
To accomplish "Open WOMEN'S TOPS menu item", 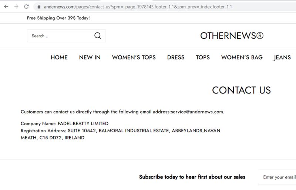I will click(x=134, y=57).
